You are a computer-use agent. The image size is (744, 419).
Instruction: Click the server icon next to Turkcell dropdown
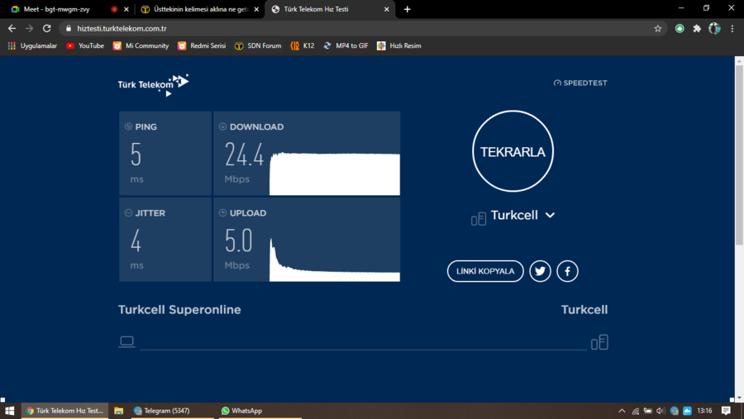pyautogui.click(x=479, y=219)
